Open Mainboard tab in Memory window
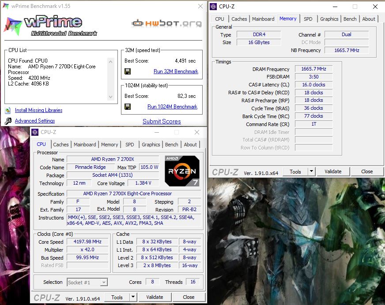Viewport: 385px width, 305px height. coord(263,19)
